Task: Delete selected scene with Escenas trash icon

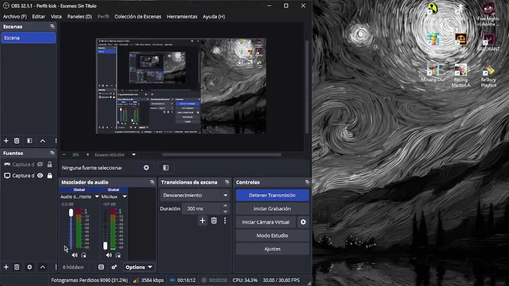Action: point(17,141)
